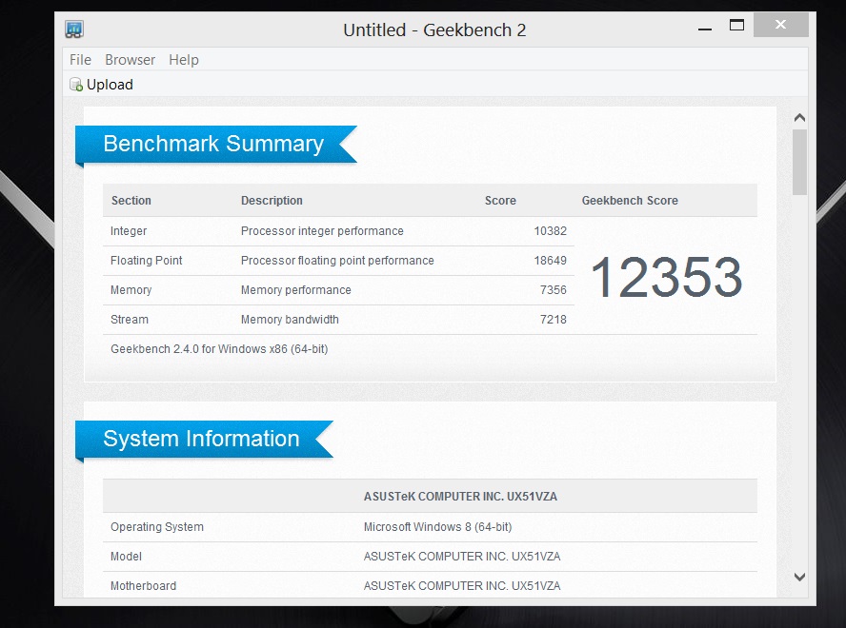This screenshot has height=628, width=846.
Task: Click the Model row label
Action: [x=127, y=557]
